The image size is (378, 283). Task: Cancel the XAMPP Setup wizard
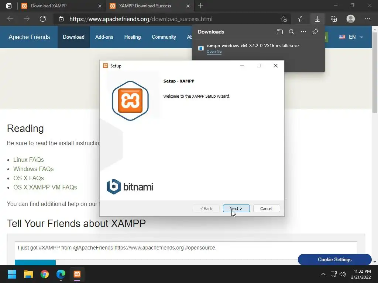coord(267,209)
